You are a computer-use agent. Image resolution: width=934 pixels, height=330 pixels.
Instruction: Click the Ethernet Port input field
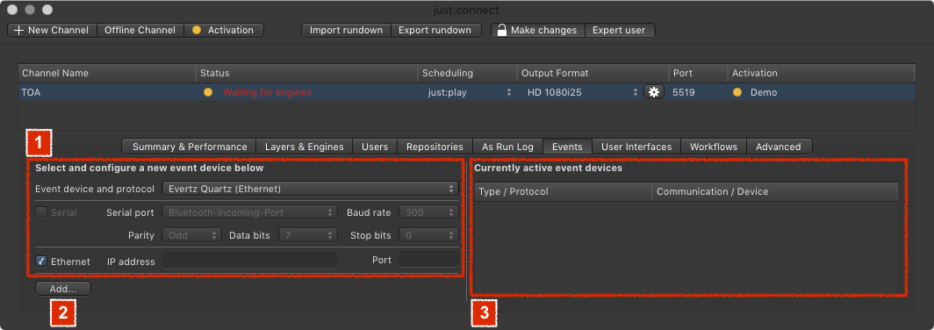click(428, 261)
